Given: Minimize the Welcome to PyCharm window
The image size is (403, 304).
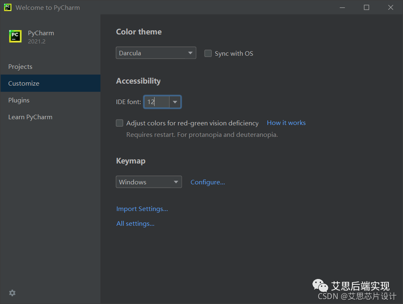Looking at the screenshot, I should (x=342, y=7).
